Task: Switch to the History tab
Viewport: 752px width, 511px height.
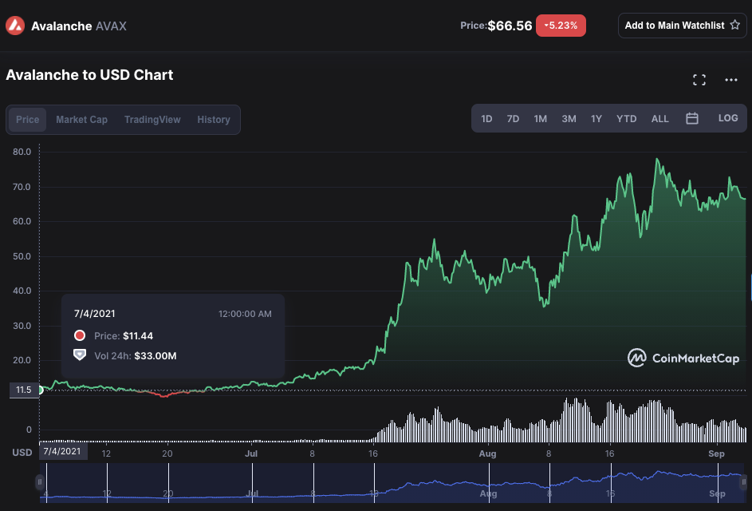Action: coord(214,120)
